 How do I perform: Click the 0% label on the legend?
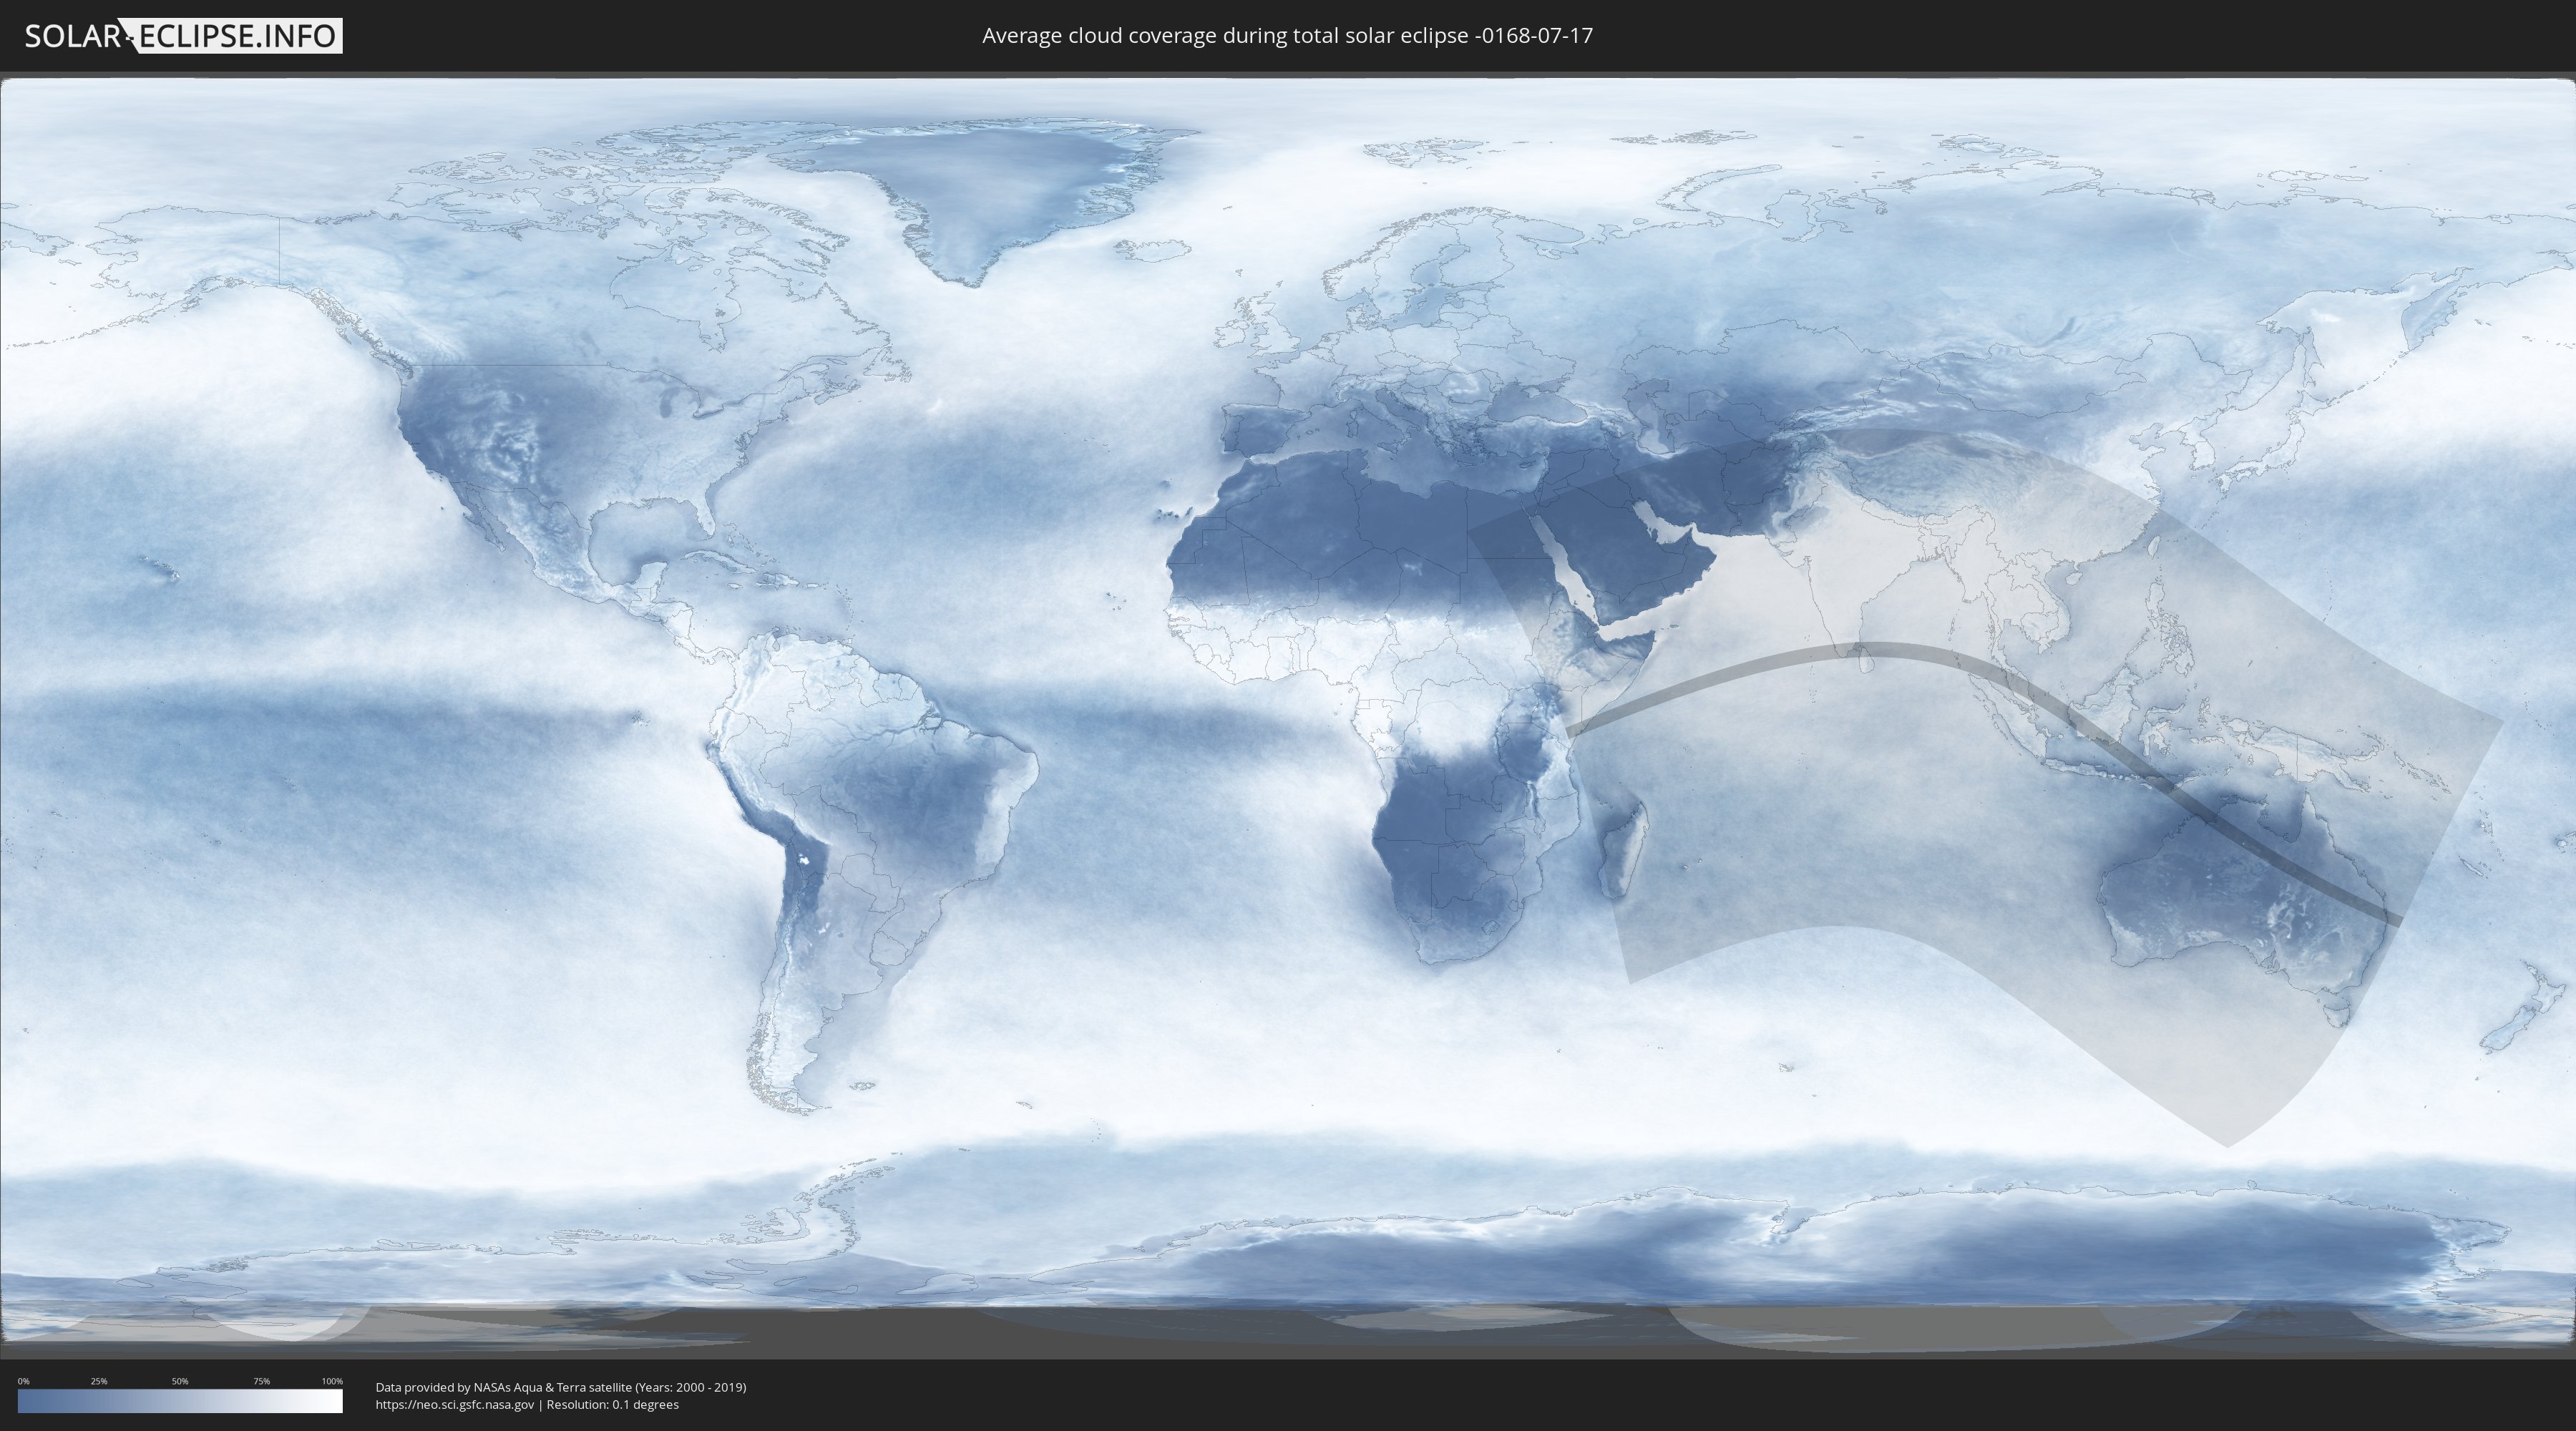click(x=23, y=1381)
